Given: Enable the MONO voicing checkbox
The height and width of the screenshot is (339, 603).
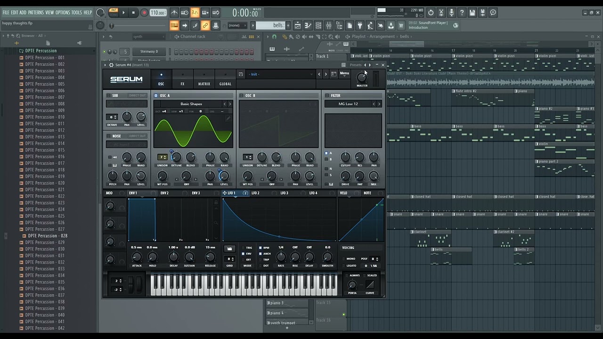Looking at the screenshot, I should click(x=343, y=258).
